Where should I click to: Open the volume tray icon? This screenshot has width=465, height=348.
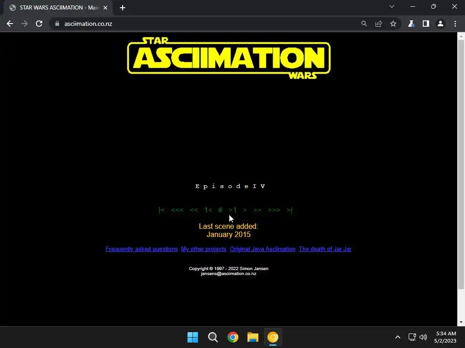click(x=423, y=337)
